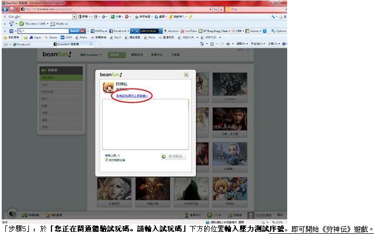Viewport: 374px width, 234px height.
Task: Click the Favorites star icon
Action: pyautogui.click(x=5, y=38)
